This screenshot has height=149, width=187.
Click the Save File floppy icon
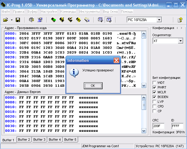[x=18, y=20]
